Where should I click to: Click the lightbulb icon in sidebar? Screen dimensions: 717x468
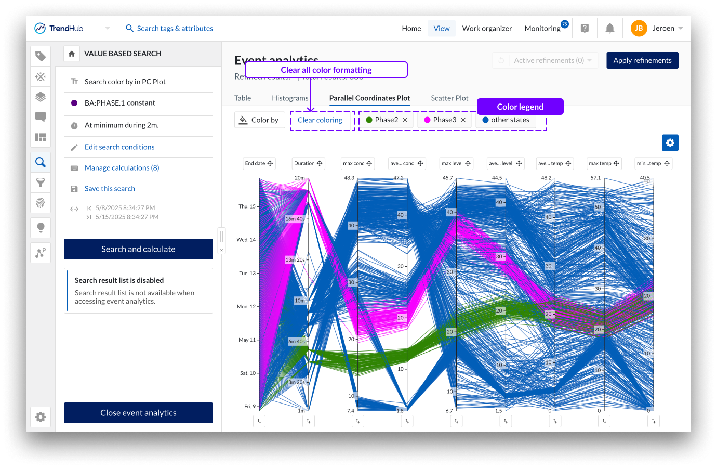click(x=41, y=227)
